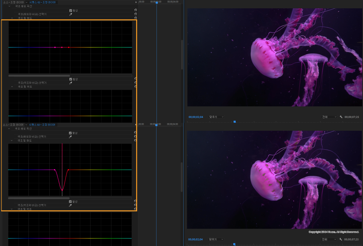Click horizontal scrollbar under lower 색조 및 채도 curve
The height and width of the screenshot is (246, 363).
(39, 198)
